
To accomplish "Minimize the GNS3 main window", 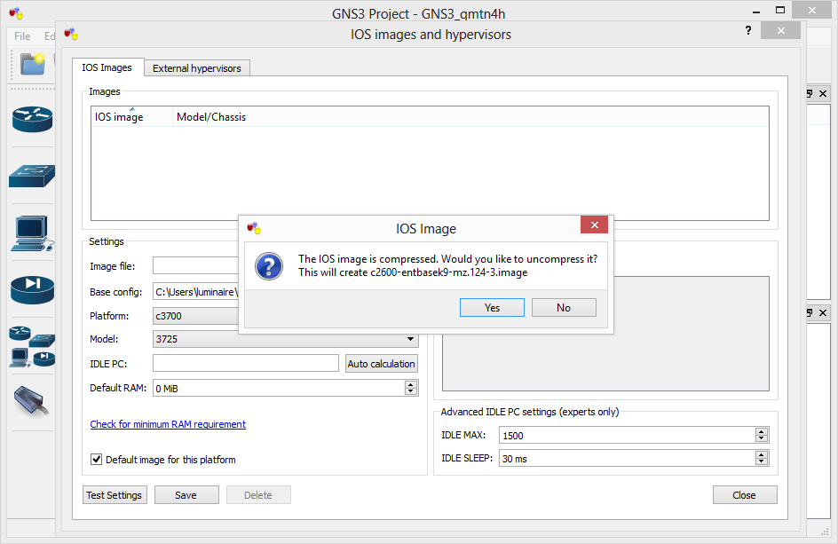I will (x=756, y=10).
